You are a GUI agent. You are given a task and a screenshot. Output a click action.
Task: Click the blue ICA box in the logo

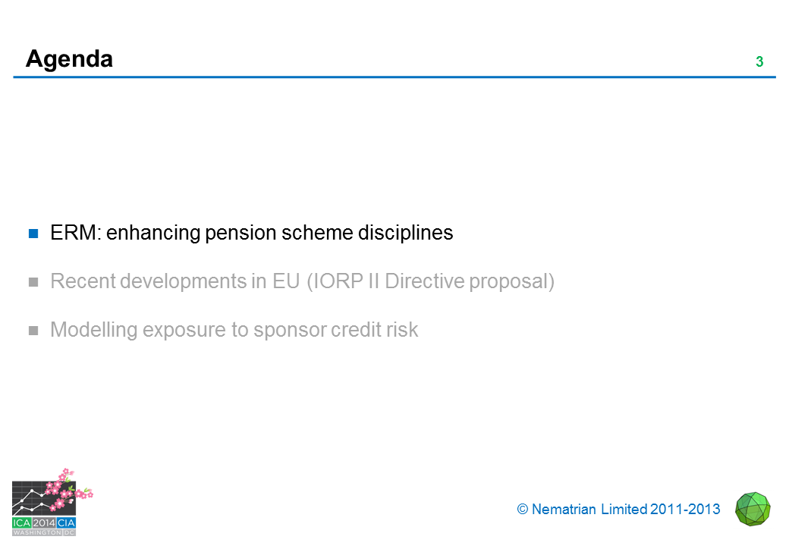pyautogui.click(x=22, y=522)
